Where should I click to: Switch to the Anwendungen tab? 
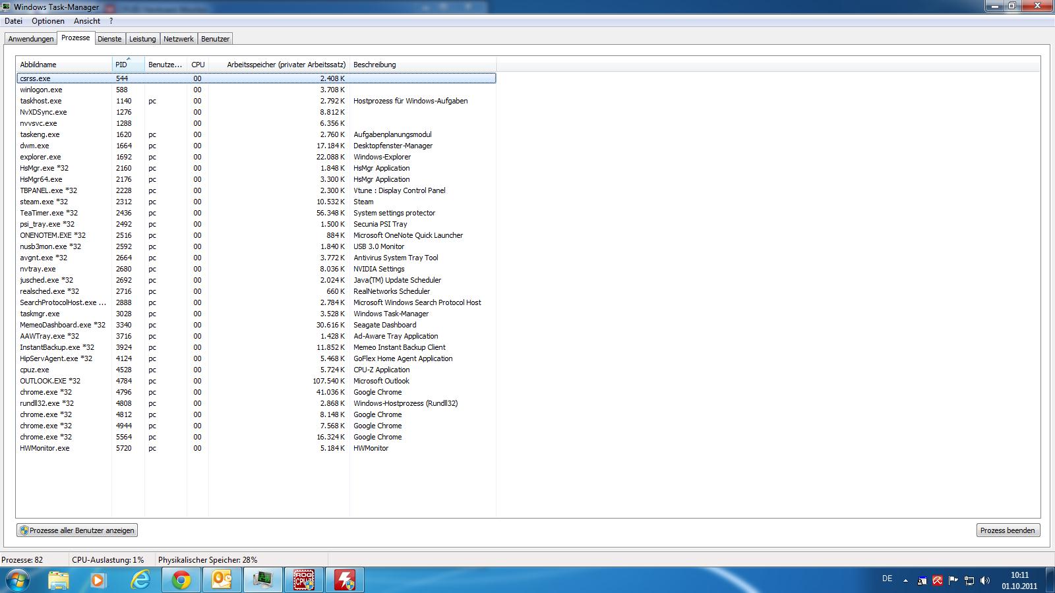pos(31,39)
